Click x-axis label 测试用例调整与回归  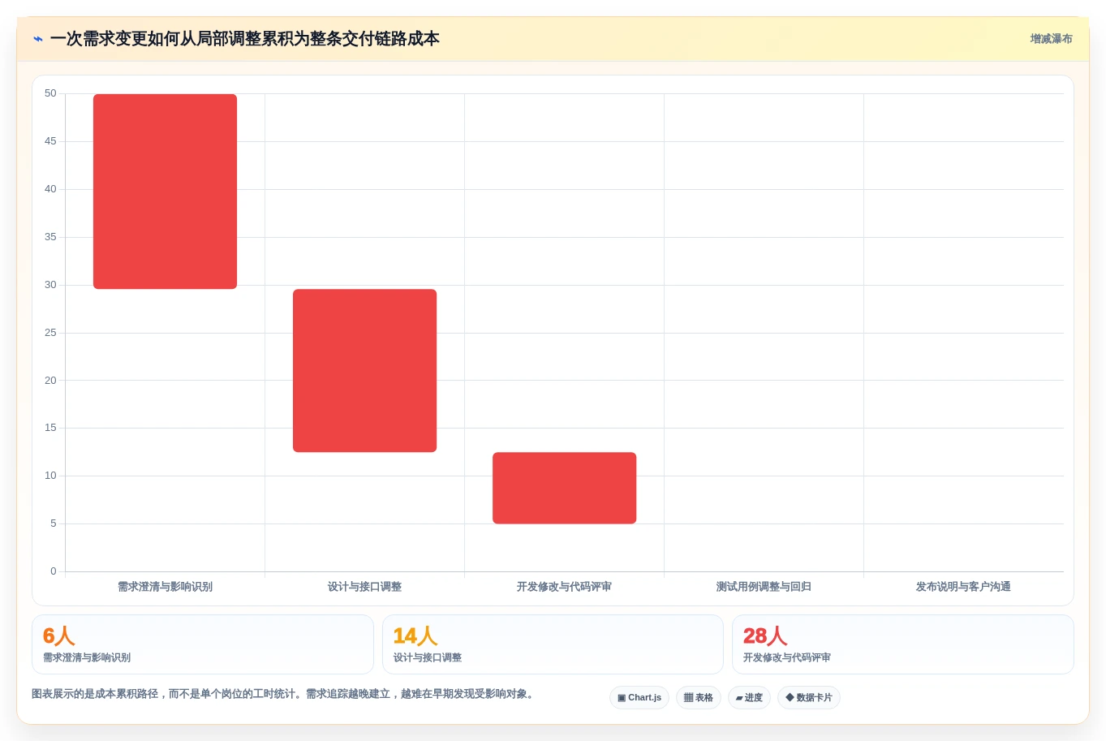coord(764,587)
